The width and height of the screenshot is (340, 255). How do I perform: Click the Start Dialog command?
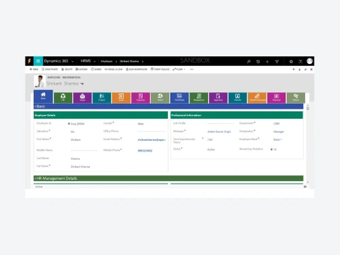[x=160, y=69]
